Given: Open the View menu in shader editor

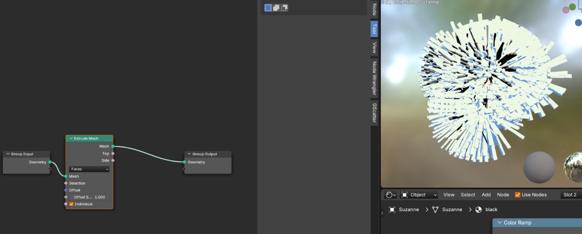Looking at the screenshot, I should pos(449,195).
